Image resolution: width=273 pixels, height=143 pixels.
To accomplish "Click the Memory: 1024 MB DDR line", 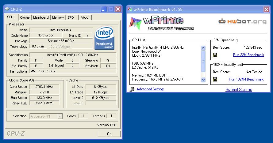I will [x=149, y=75].
